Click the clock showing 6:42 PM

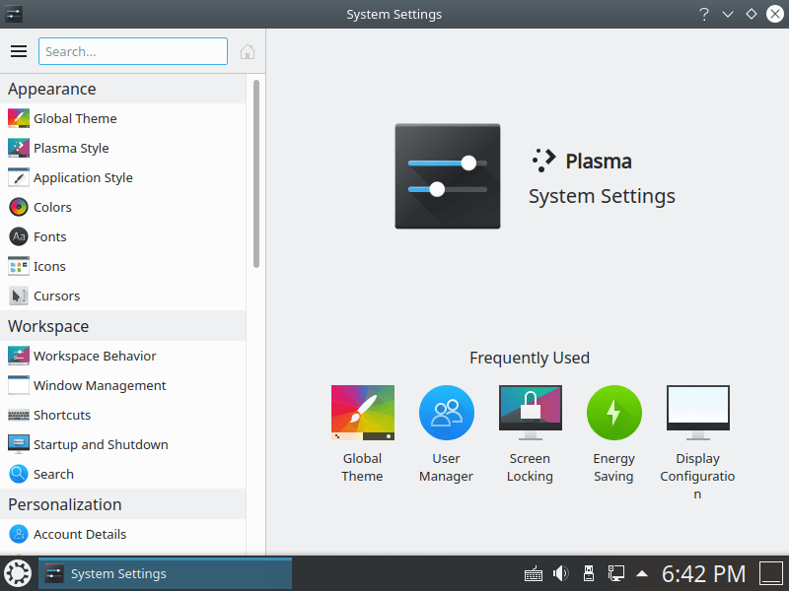[703, 573]
